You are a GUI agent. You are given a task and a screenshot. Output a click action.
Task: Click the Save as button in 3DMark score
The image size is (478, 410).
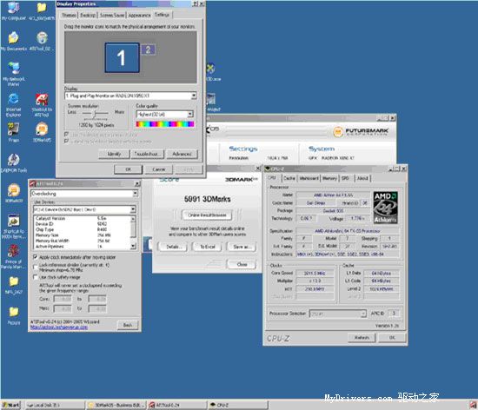click(x=242, y=247)
